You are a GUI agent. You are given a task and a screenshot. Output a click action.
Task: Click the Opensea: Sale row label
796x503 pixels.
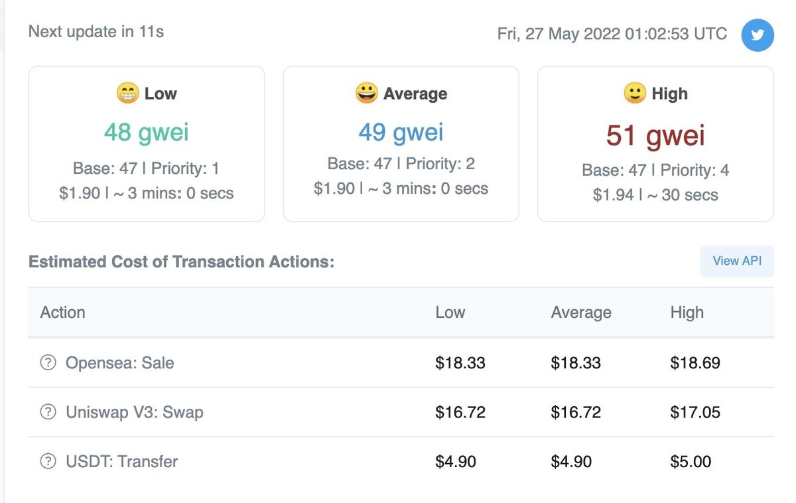coord(120,363)
